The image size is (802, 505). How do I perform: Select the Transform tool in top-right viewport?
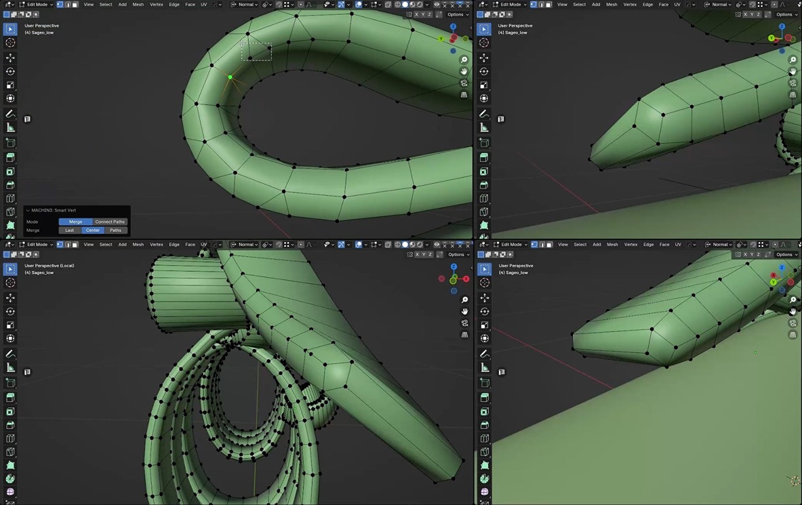pos(484,99)
